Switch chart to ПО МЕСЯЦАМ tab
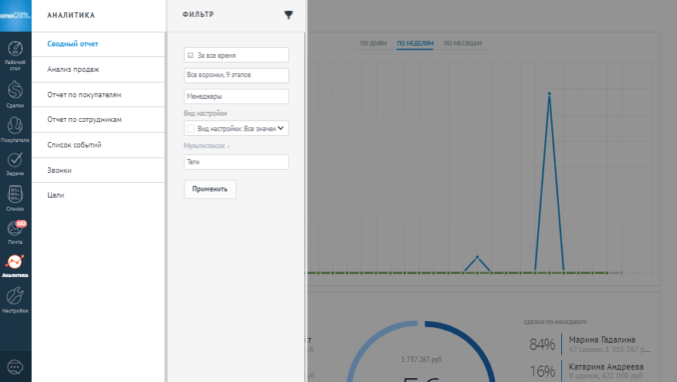Viewport: 677px width, 382px height. pyautogui.click(x=462, y=44)
